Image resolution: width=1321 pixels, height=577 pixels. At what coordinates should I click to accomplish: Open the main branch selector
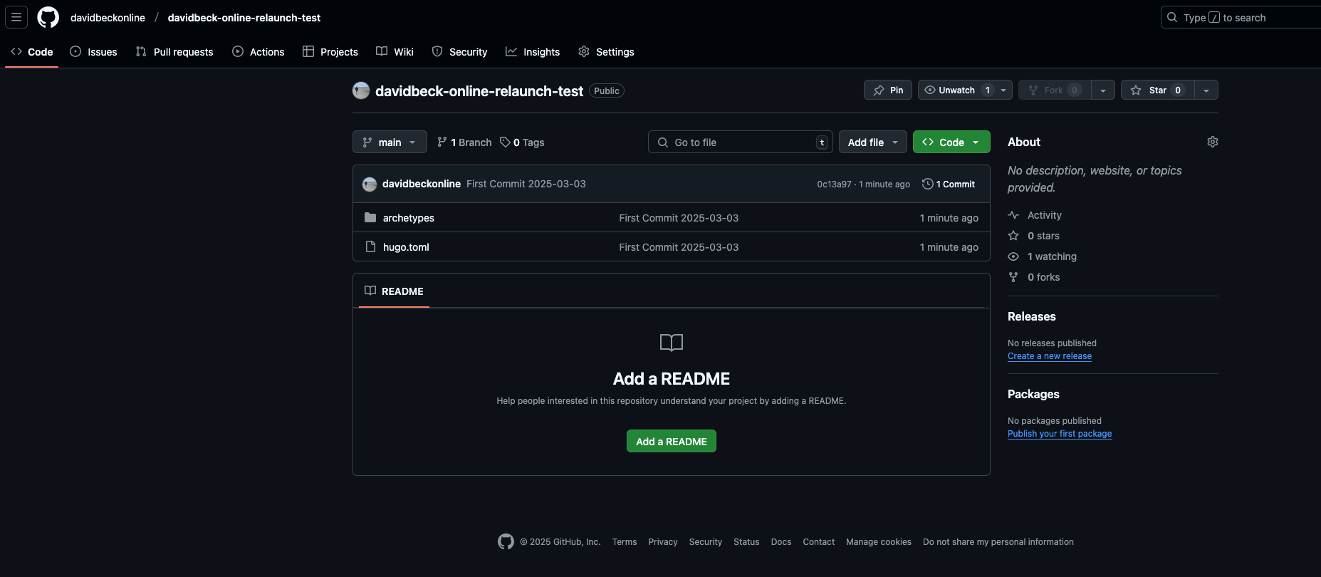pyautogui.click(x=390, y=142)
